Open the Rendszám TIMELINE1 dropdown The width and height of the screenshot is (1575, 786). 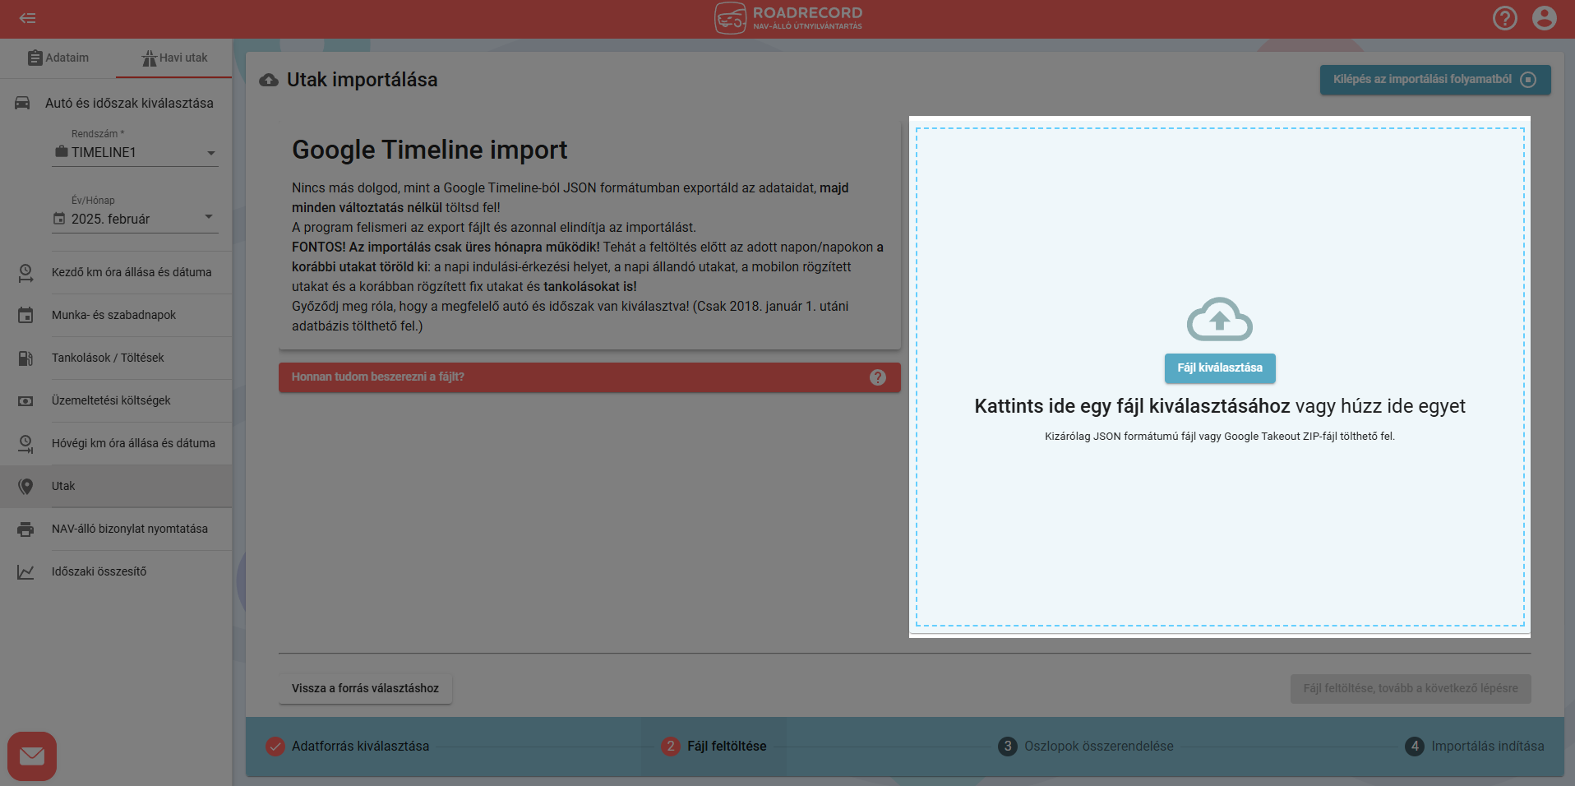135,153
